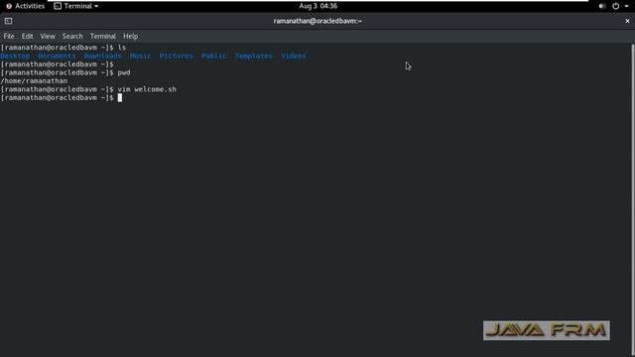
Task: Click the /home/ramanathan output line
Action: tap(34, 81)
